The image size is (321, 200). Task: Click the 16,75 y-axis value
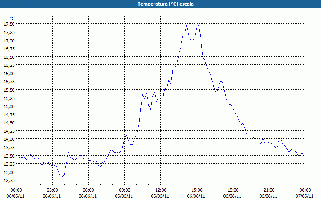9,49
